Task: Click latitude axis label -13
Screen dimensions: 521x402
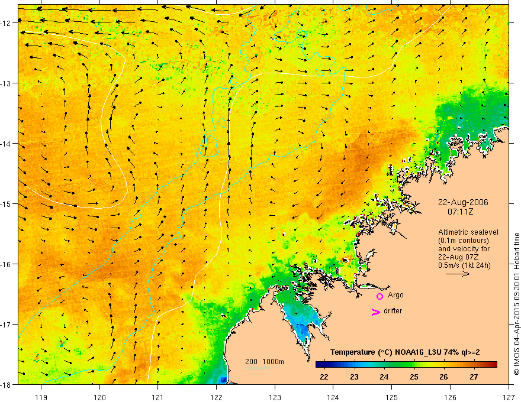Action: pos(7,83)
